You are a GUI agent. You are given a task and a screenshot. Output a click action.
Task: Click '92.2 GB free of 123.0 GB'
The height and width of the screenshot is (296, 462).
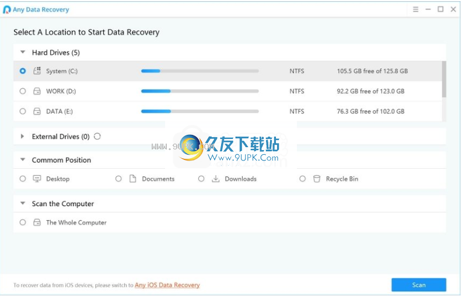pos(370,91)
